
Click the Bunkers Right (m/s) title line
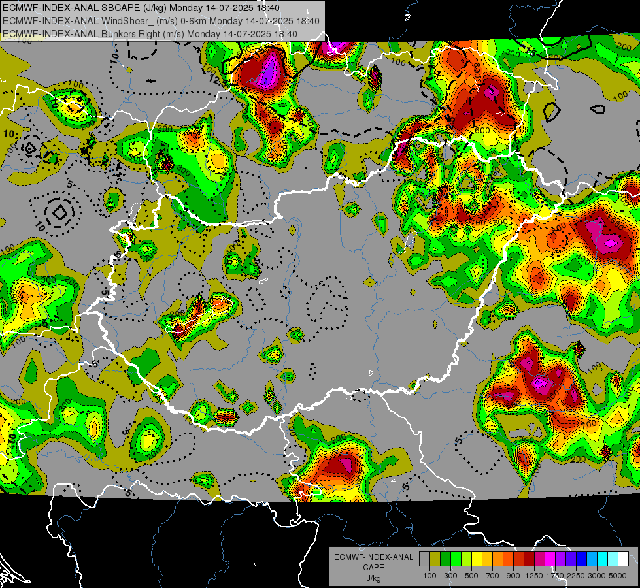[x=150, y=34]
